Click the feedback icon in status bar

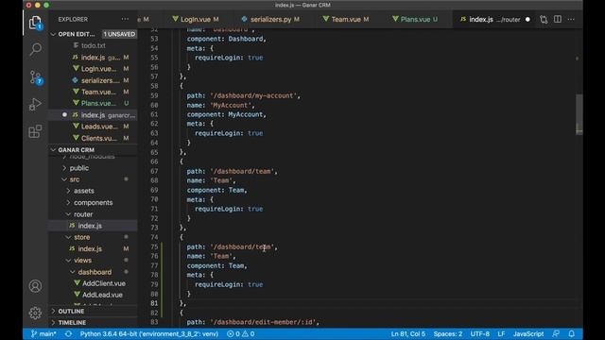coord(556,333)
